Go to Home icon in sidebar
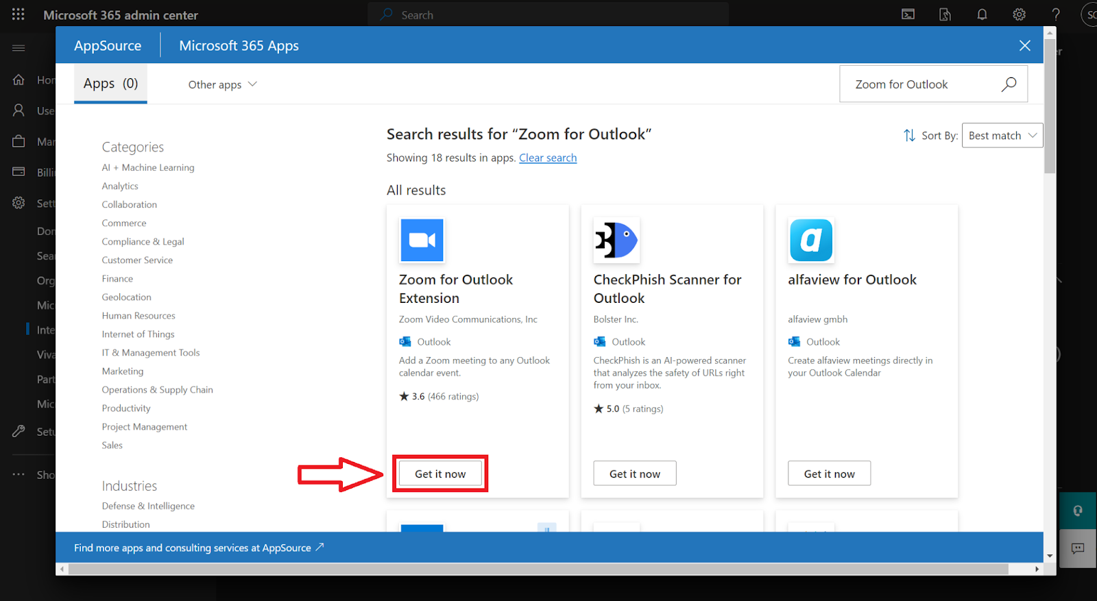1097x601 pixels. tap(19, 79)
